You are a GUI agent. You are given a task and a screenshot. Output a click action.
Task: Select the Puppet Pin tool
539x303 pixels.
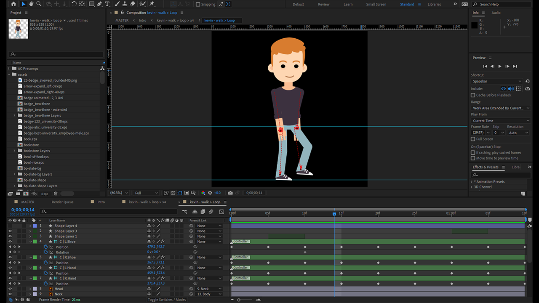click(152, 4)
